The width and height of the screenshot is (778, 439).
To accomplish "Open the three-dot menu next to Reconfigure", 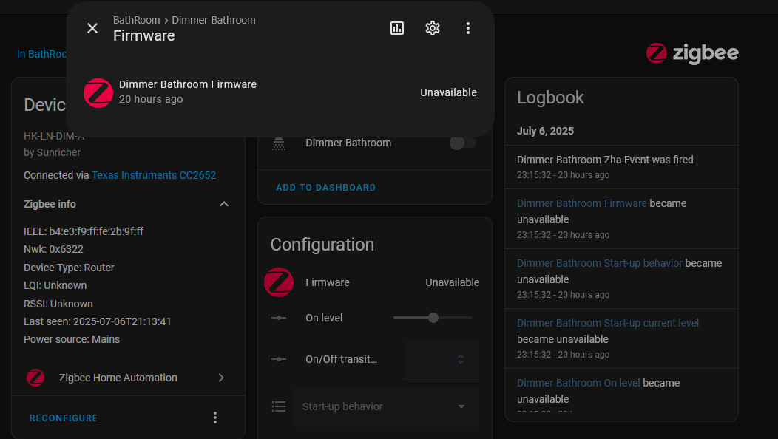I will click(x=215, y=418).
